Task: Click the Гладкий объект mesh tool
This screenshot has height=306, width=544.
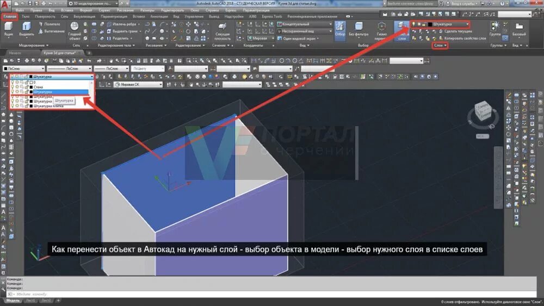Action: pos(74,31)
